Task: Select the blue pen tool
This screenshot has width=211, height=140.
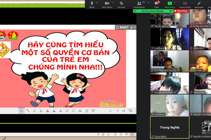Action: (x=54, y=111)
